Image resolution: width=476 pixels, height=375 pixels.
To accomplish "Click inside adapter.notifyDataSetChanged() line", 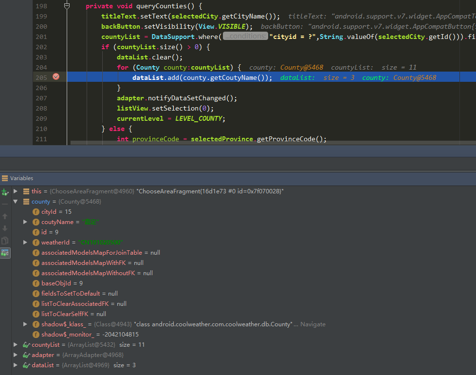I will pyautogui.click(x=177, y=98).
